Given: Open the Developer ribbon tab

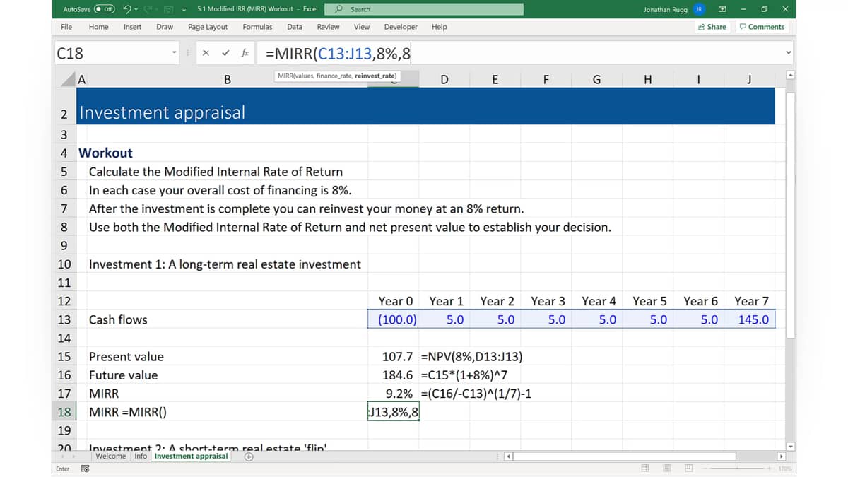Looking at the screenshot, I should [x=401, y=27].
